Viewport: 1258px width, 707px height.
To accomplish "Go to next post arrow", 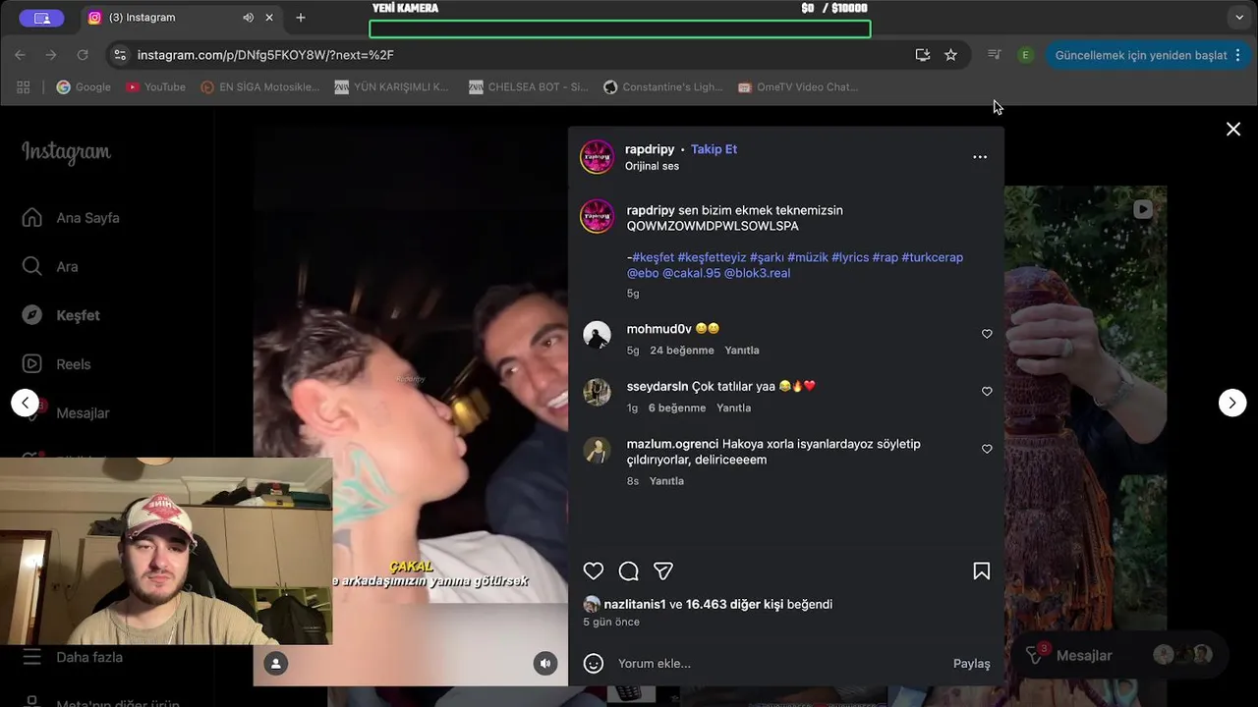I will click(1232, 403).
